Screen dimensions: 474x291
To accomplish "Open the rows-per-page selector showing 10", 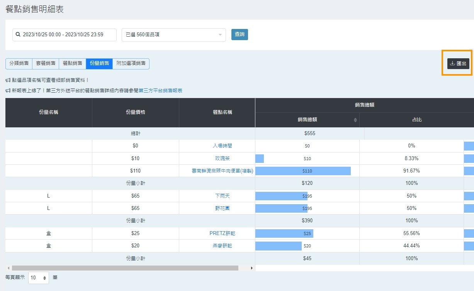I will click(39, 277).
